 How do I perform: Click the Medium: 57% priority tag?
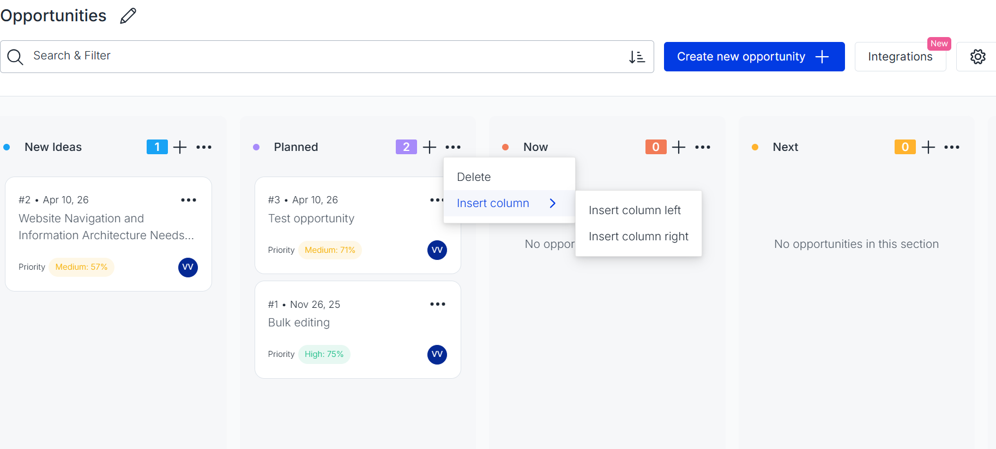[x=81, y=267]
